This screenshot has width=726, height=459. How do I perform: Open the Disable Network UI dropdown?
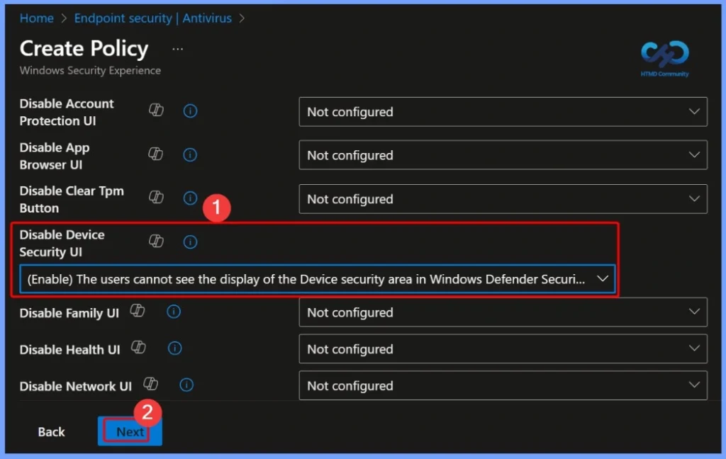503,385
